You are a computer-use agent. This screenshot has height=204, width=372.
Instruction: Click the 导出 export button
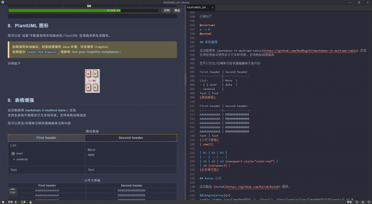177,10
